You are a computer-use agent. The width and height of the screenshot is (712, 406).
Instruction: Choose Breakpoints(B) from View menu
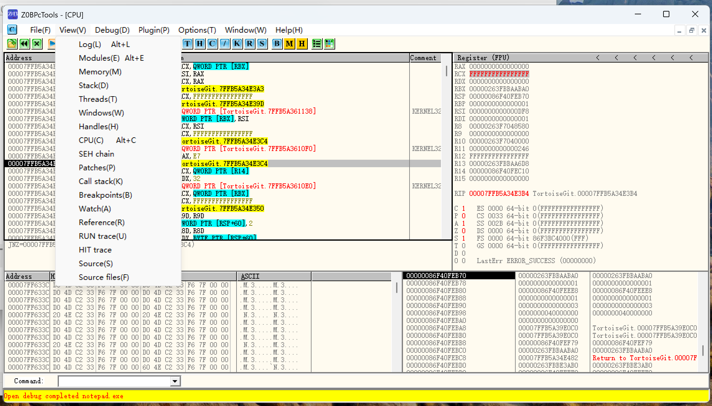tap(118, 195)
